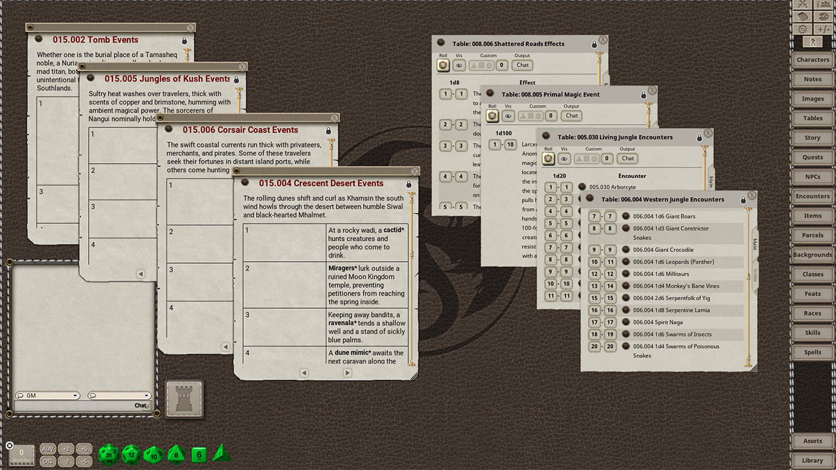This screenshot has height=470, width=836.
Task: Click the effects sun icon in top-right toolbar
Action: pos(802,29)
